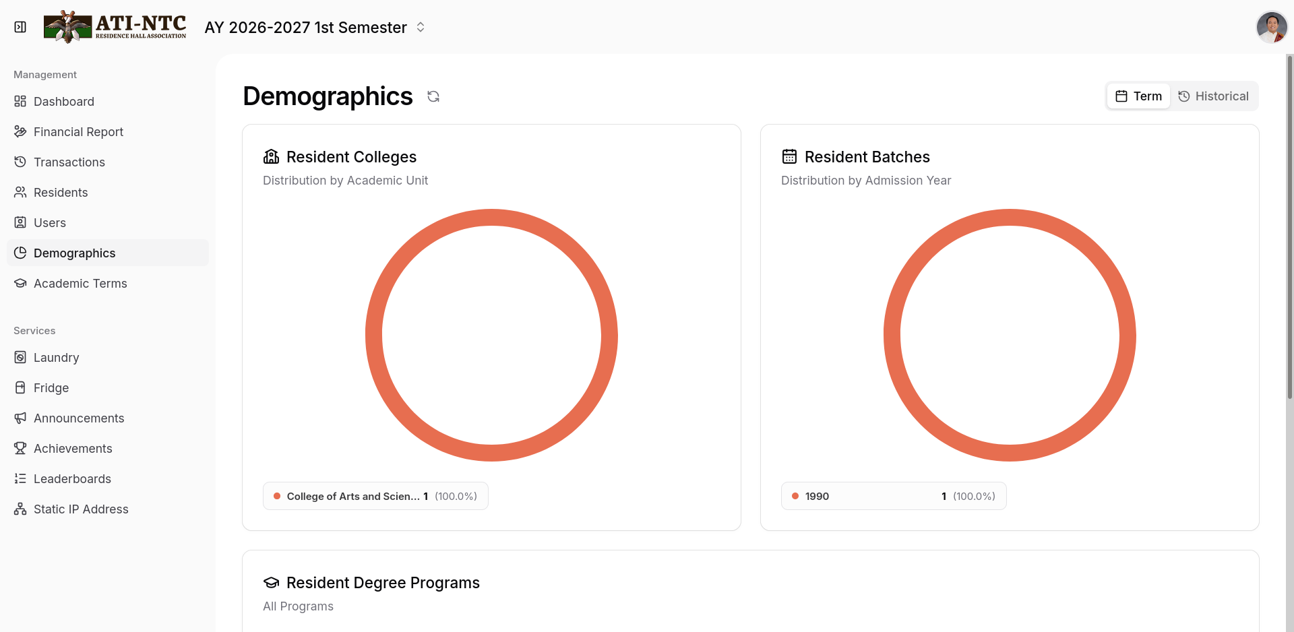Switch view to Historical
1294x632 pixels.
1213,96
